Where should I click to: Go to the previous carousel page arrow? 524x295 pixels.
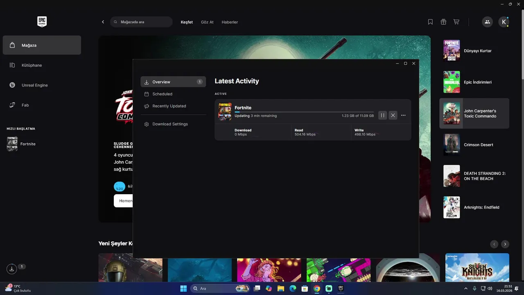(x=494, y=244)
